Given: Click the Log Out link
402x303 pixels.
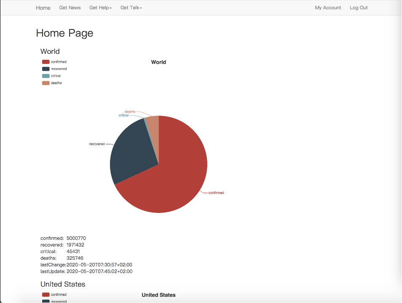Looking at the screenshot, I should point(359,8).
